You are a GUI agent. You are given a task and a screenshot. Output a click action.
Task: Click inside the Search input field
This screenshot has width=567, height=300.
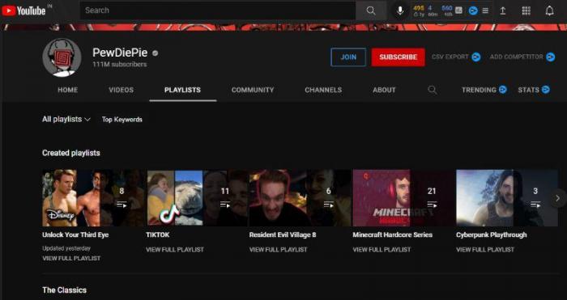tap(218, 11)
